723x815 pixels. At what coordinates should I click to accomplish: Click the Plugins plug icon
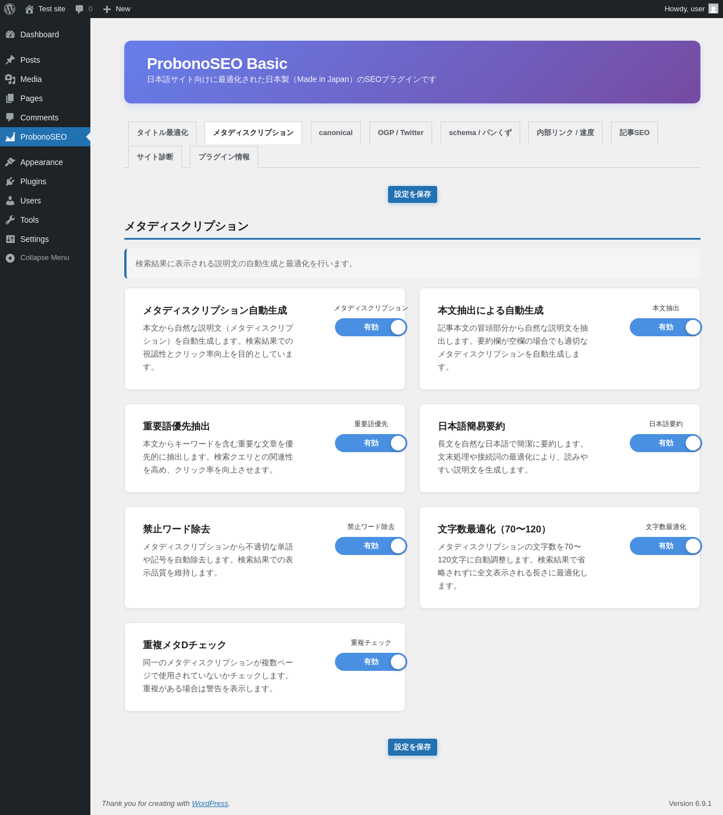pos(10,181)
